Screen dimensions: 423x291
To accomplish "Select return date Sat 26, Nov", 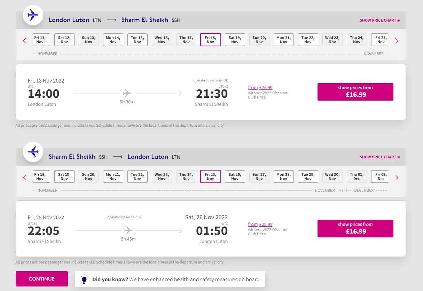I will (x=235, y=176).
